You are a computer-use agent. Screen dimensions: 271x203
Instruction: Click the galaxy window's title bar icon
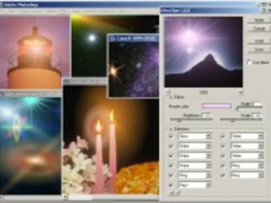point(113,39)
